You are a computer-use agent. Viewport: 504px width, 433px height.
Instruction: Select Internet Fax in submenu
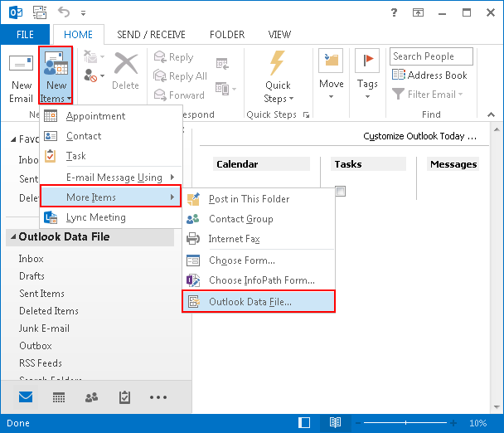click(259, 239)
